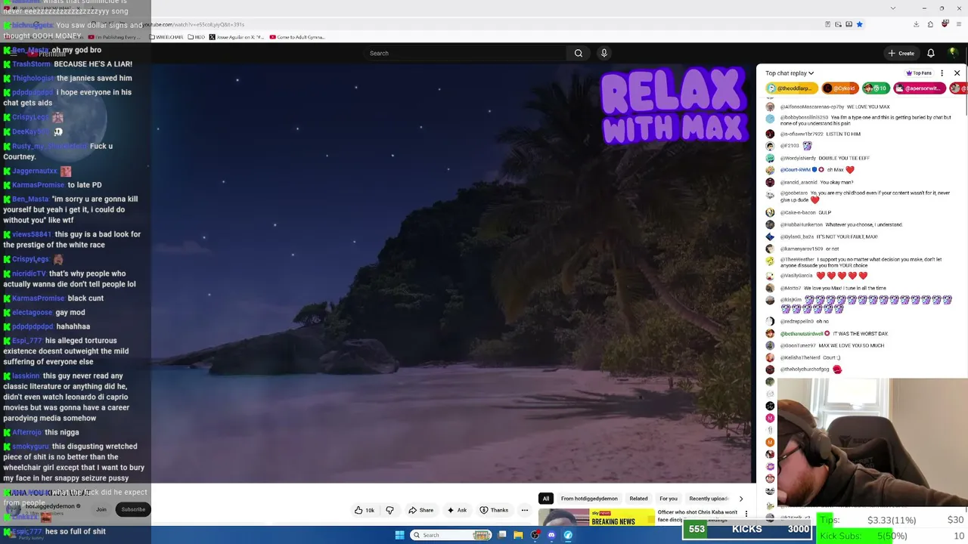968x544 pixels.
Task: Type in the YouTube search field
Action: 465,53
